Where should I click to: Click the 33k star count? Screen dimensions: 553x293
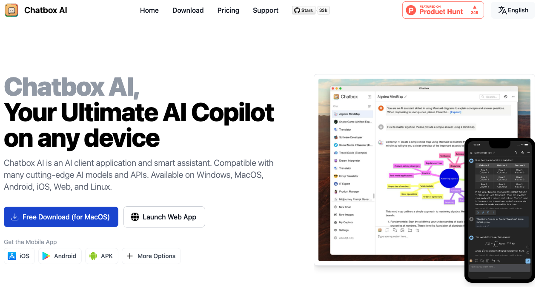coord(324,10)
